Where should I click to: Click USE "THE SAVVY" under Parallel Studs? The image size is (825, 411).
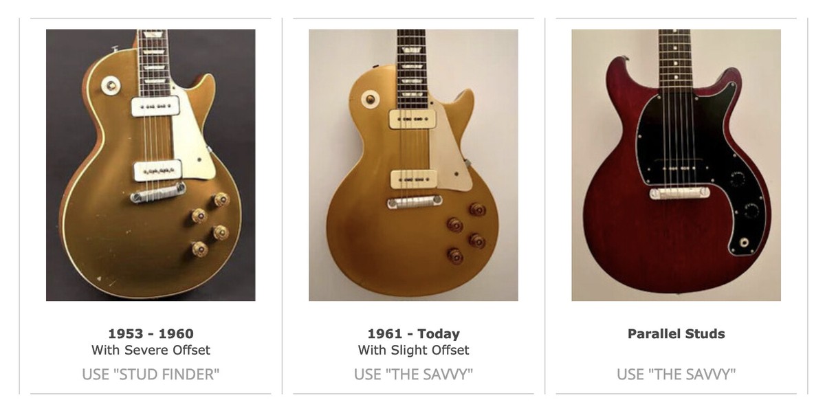[x=676, y=375]
